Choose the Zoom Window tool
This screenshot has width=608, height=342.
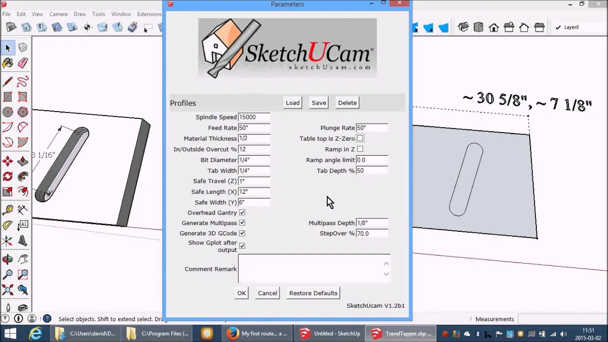tap(23, 275)
